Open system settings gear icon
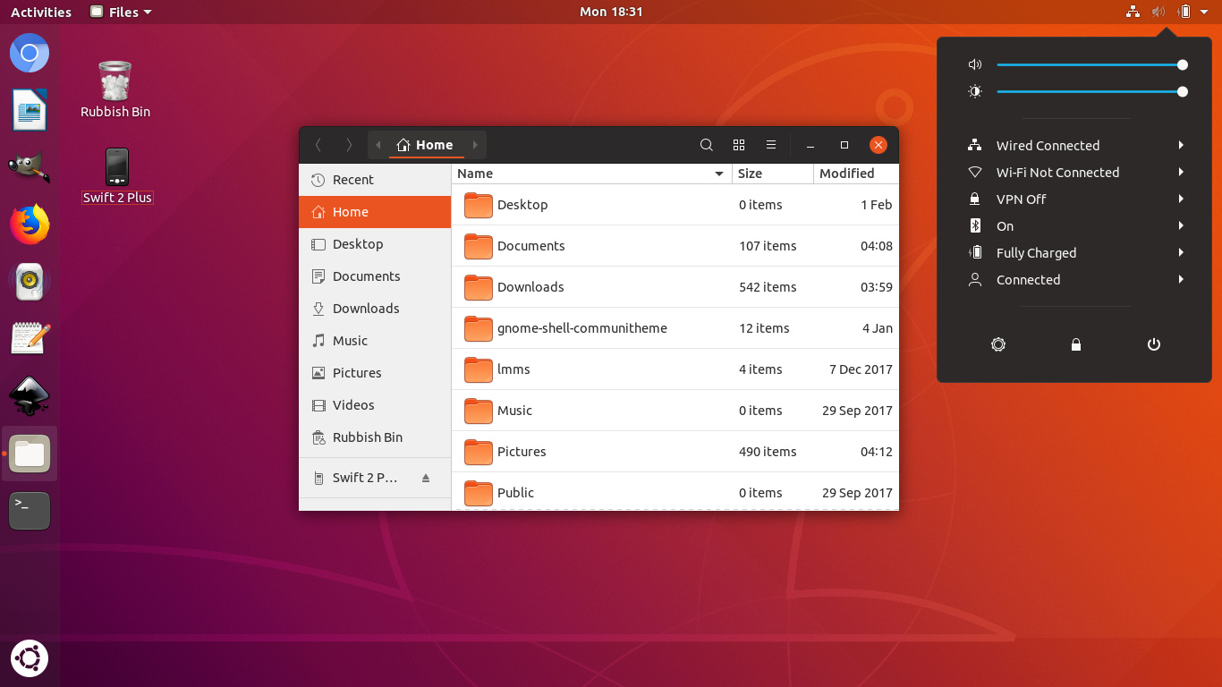The image size is (1222, 687). 998,344
